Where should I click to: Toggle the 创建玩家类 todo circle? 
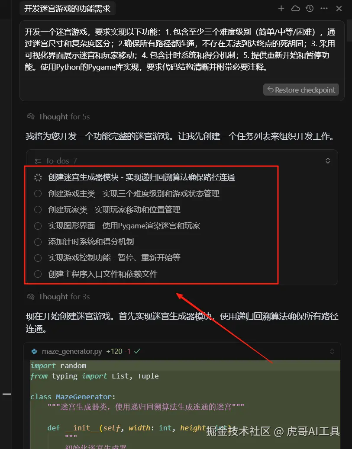pyautogui.click(x=38, y=210)
